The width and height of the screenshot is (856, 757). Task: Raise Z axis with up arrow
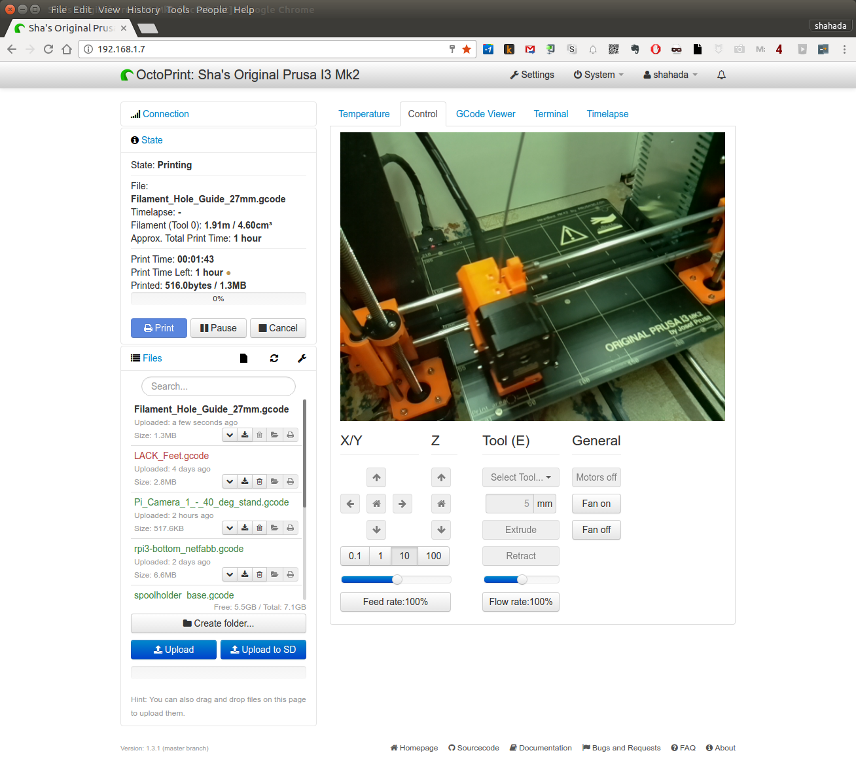(x=441, y=477)
